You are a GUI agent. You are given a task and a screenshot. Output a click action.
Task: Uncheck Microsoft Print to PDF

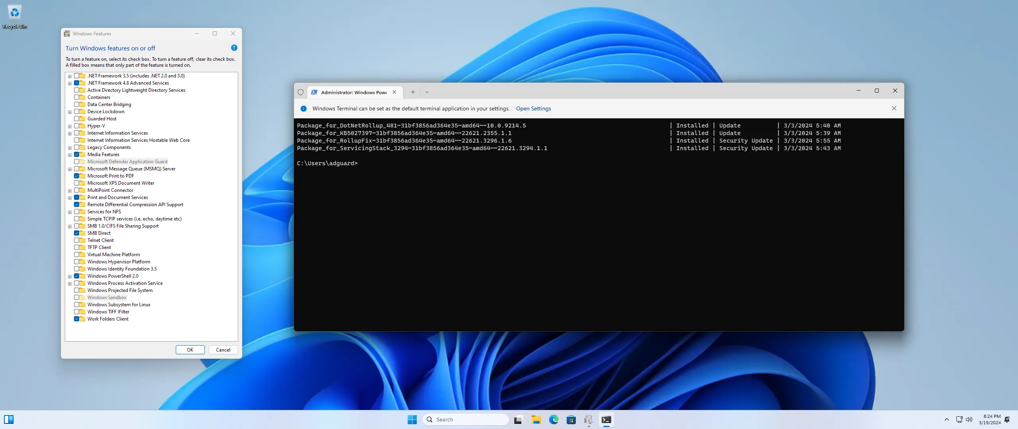click(x=77, y=176)
